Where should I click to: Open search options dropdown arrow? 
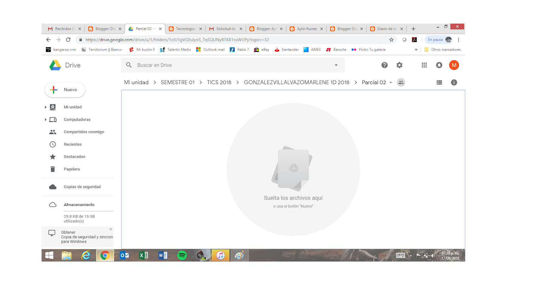336,65
